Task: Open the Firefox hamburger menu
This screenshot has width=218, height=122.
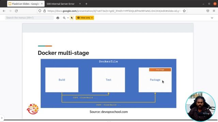Action: pos(214,11)
